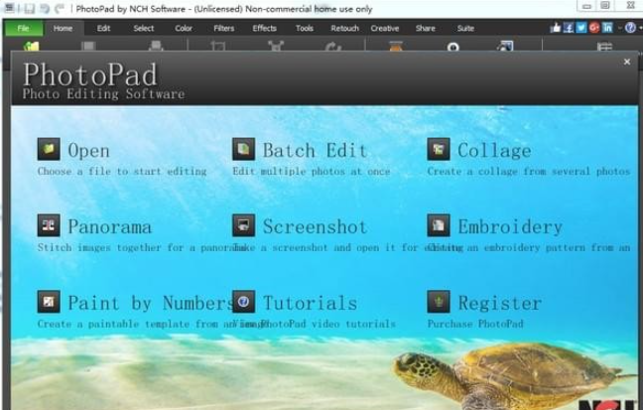Click 'Create a collage from several photos'
This screenshot has width=643, height=410.
[529, 171]
